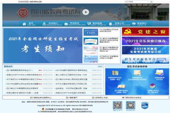Open the 首页 Home Page menu

click(x=31, y=24)
